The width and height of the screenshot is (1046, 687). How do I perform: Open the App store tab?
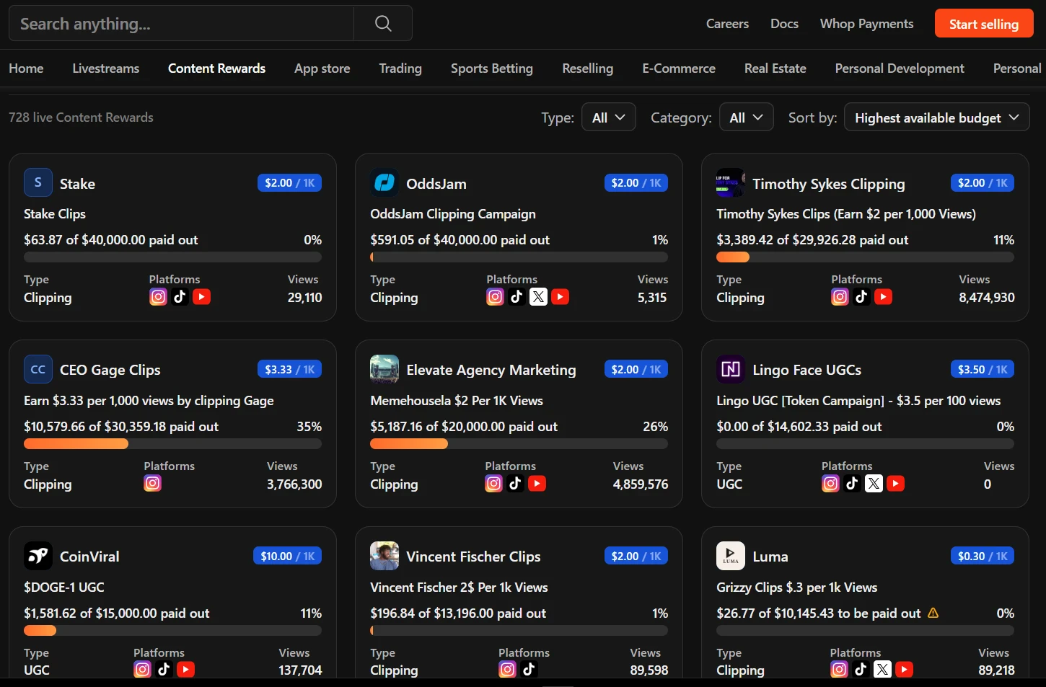322,68
